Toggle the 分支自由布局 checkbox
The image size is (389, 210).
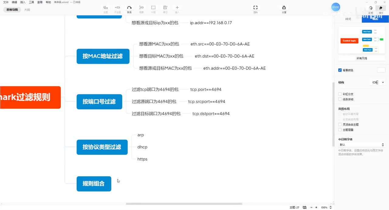coord(340,119)
